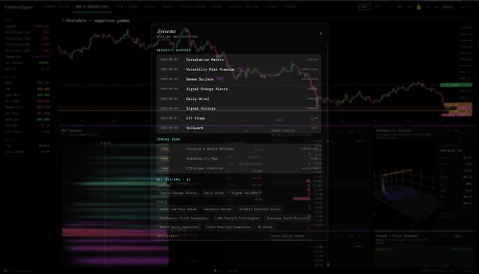Select the Monte Carlo Simulator chip

179,227
